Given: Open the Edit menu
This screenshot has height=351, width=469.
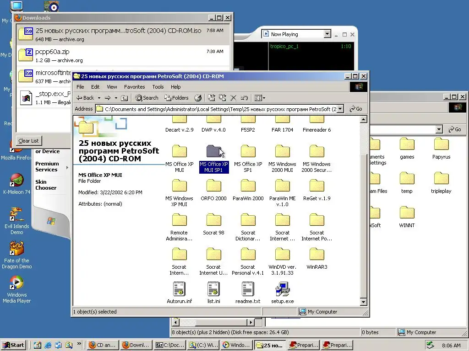Looking at the screenshot, I should pyautogui.click(x=95, y=87).
